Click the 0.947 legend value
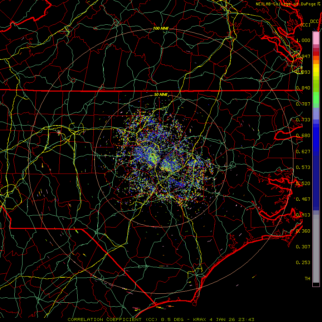322x322 pixels. pos(303,56)
